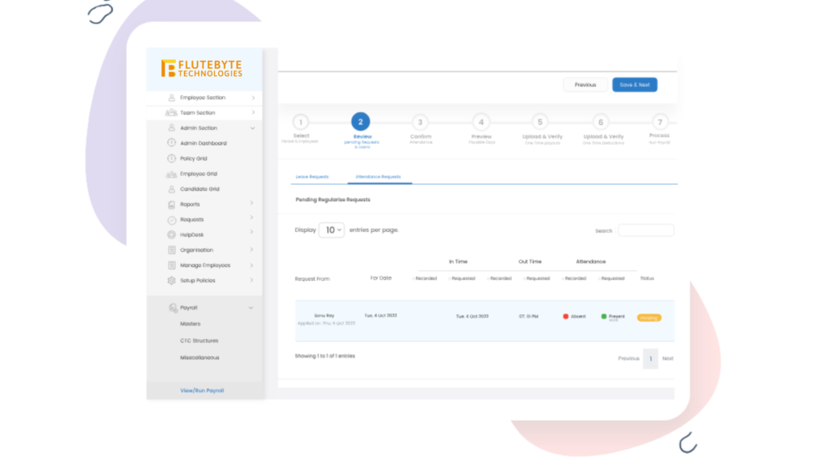Click the Reports icon in sidebar
Screen dimensions: 827x465
171,204
